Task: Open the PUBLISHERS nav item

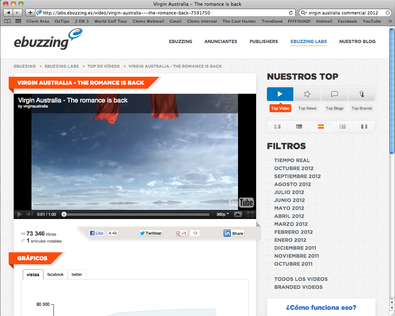Action: [264, 42]
